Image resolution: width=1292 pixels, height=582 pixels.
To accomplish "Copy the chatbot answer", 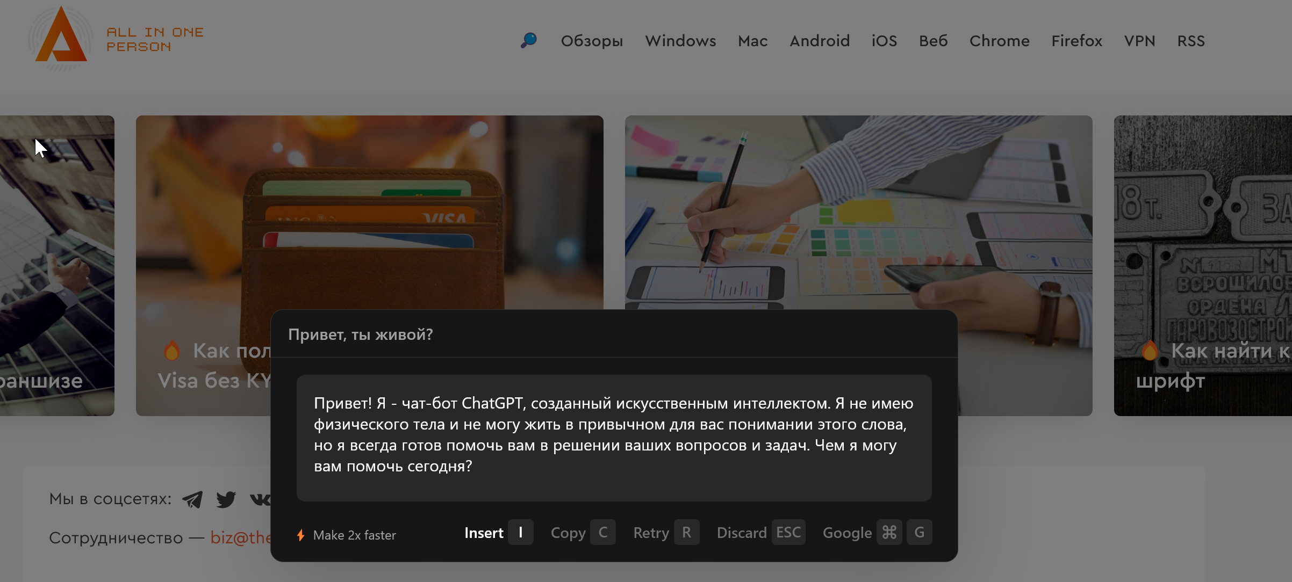I will point(583,532).
